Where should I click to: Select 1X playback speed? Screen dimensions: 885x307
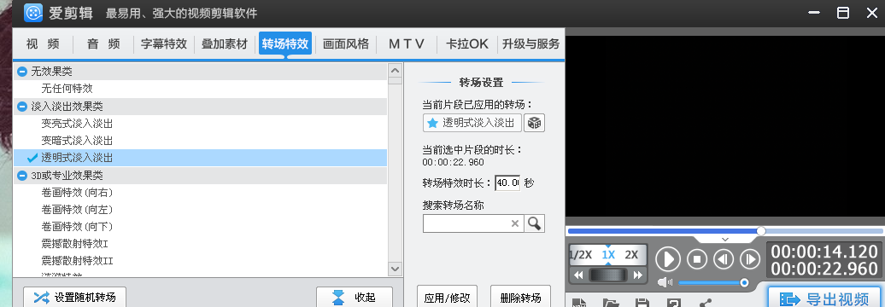(608, 255)
